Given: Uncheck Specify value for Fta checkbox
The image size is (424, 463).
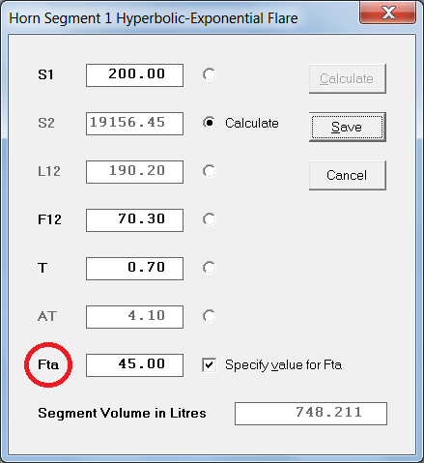Looking at the screenshot, I should 210,365.
